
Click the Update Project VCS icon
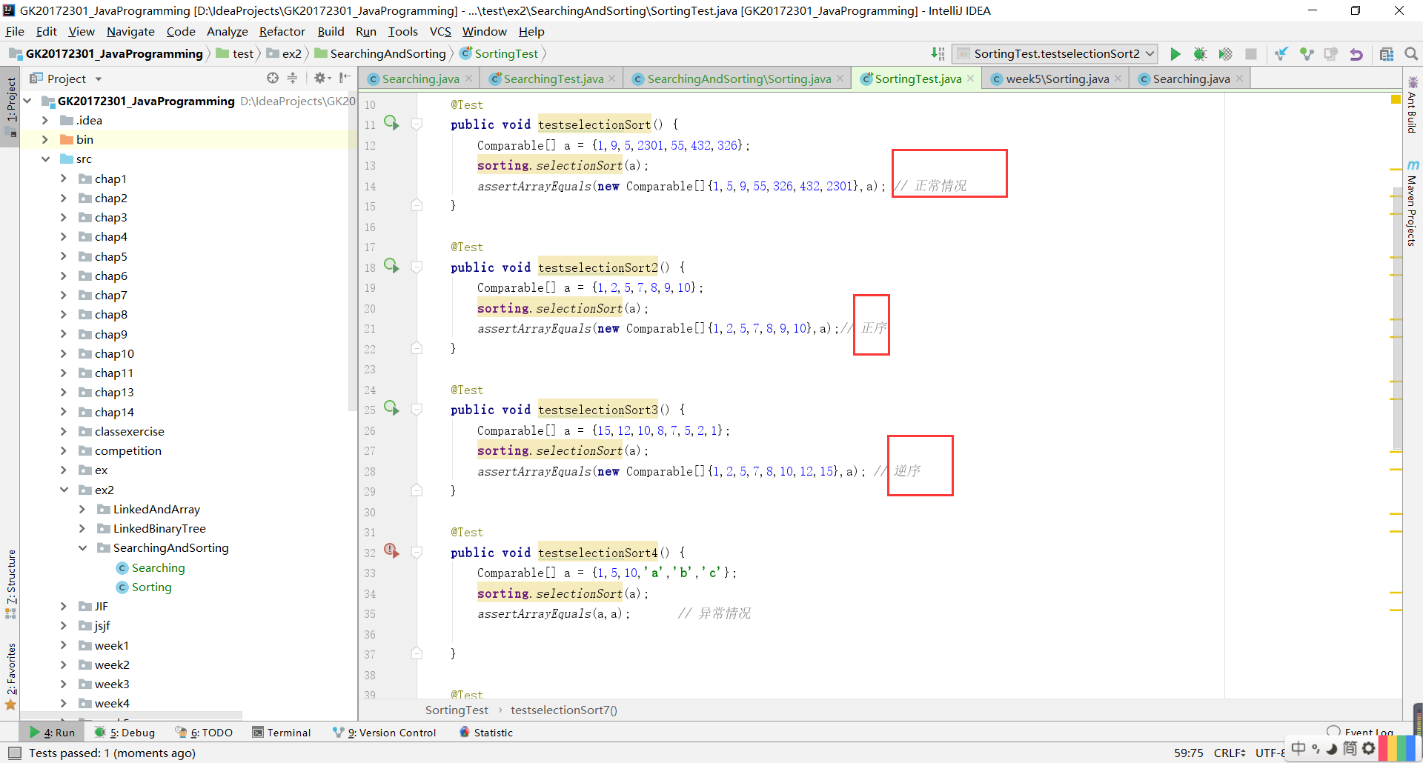pyautogui.click(x=1281, y=54)
